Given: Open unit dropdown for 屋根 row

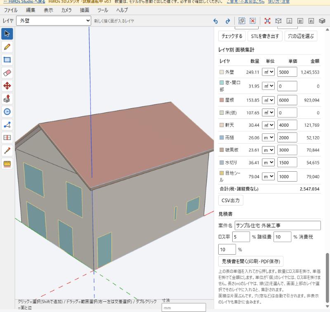Looking at the screenshot, I should click(x=268, y=100).
